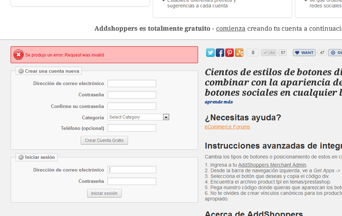Click Contraseña field in new account form

[x=132, y=95]
